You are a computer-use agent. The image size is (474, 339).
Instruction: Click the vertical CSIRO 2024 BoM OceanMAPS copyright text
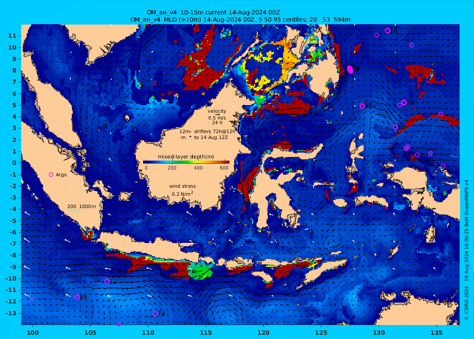(x=467, y=250)
